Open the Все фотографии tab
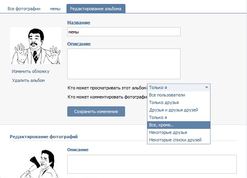Viewport: 247px width, 178px height. [24, 9]
